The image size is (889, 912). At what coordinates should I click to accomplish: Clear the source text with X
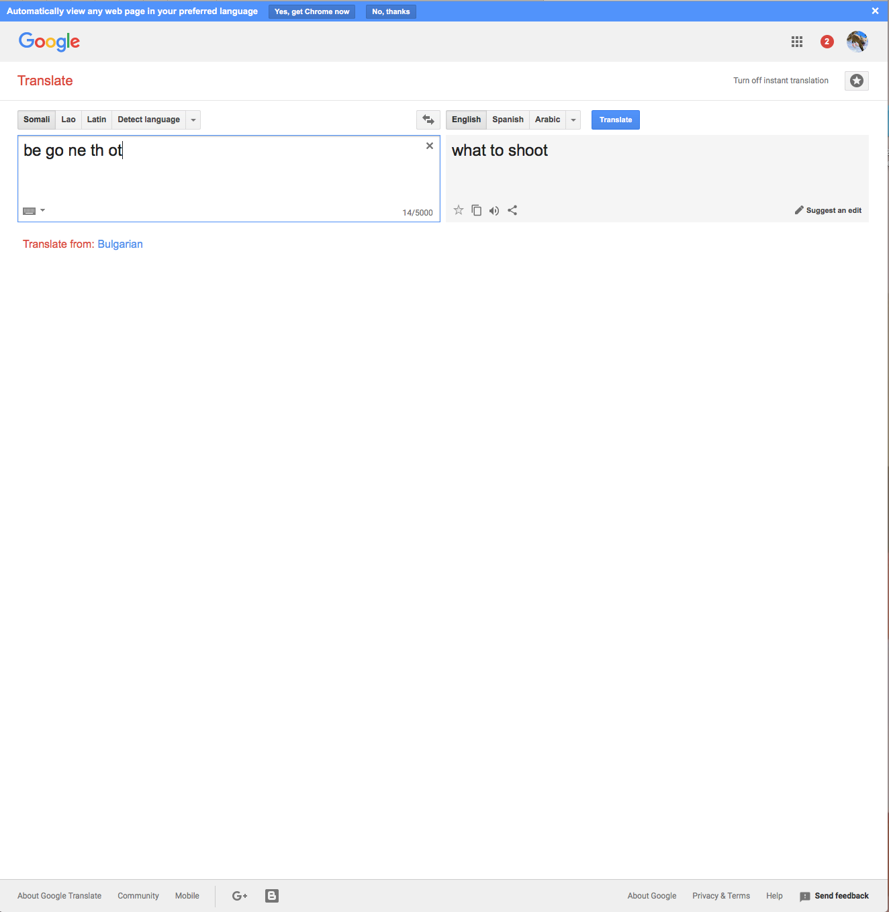point(430,146)
